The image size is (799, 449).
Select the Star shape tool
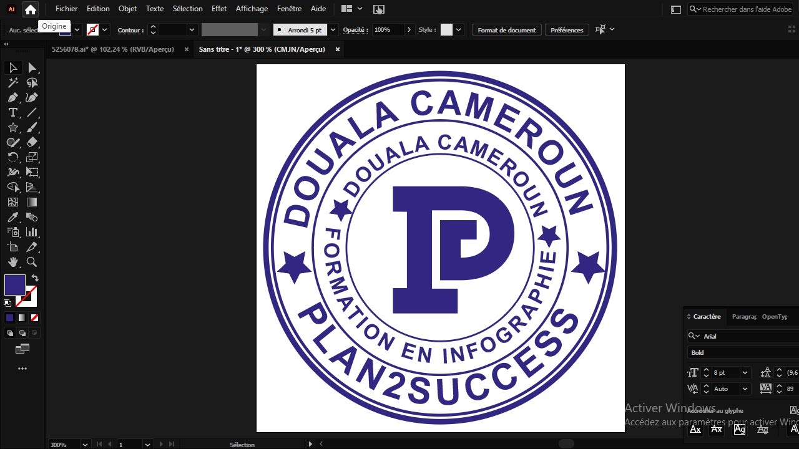click(x=12, y=127)
